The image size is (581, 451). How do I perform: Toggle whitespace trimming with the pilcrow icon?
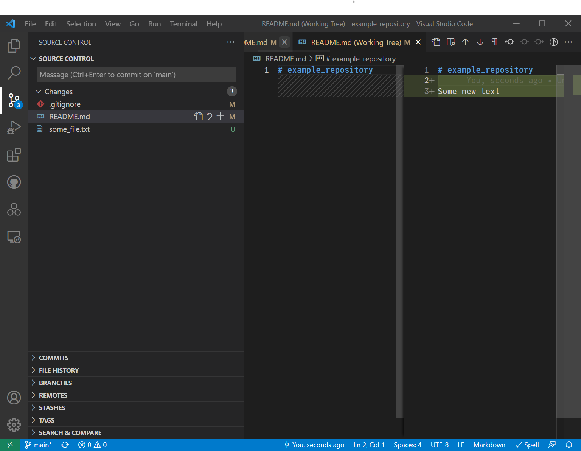(494, 42)
